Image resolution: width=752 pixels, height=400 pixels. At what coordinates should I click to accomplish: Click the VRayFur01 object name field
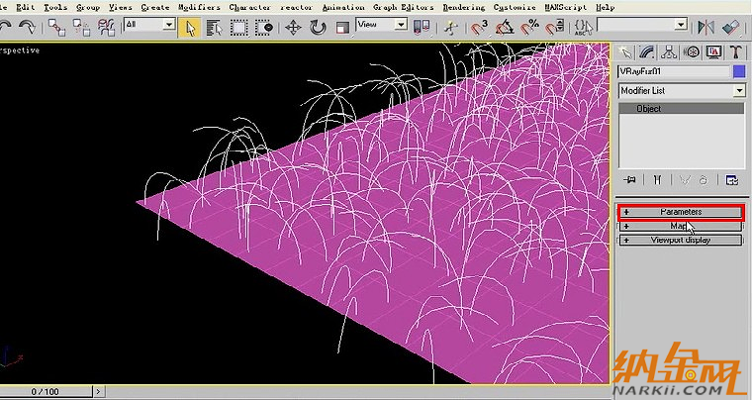click(673, 71)
